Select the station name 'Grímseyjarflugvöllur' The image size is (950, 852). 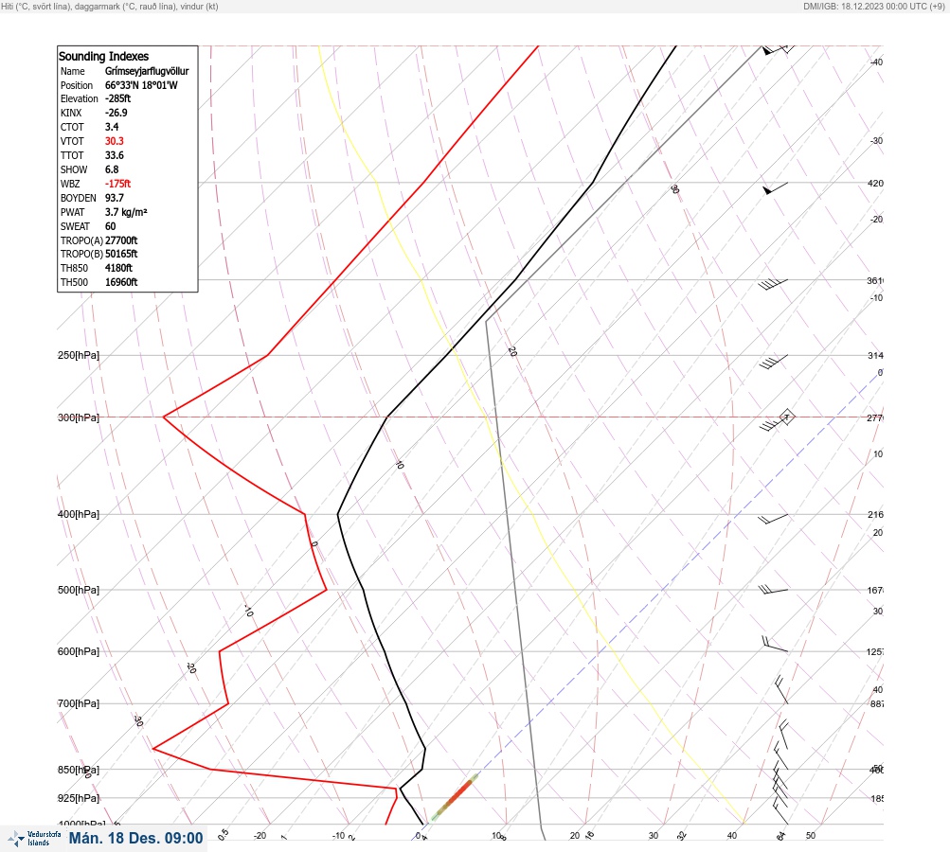147,71
